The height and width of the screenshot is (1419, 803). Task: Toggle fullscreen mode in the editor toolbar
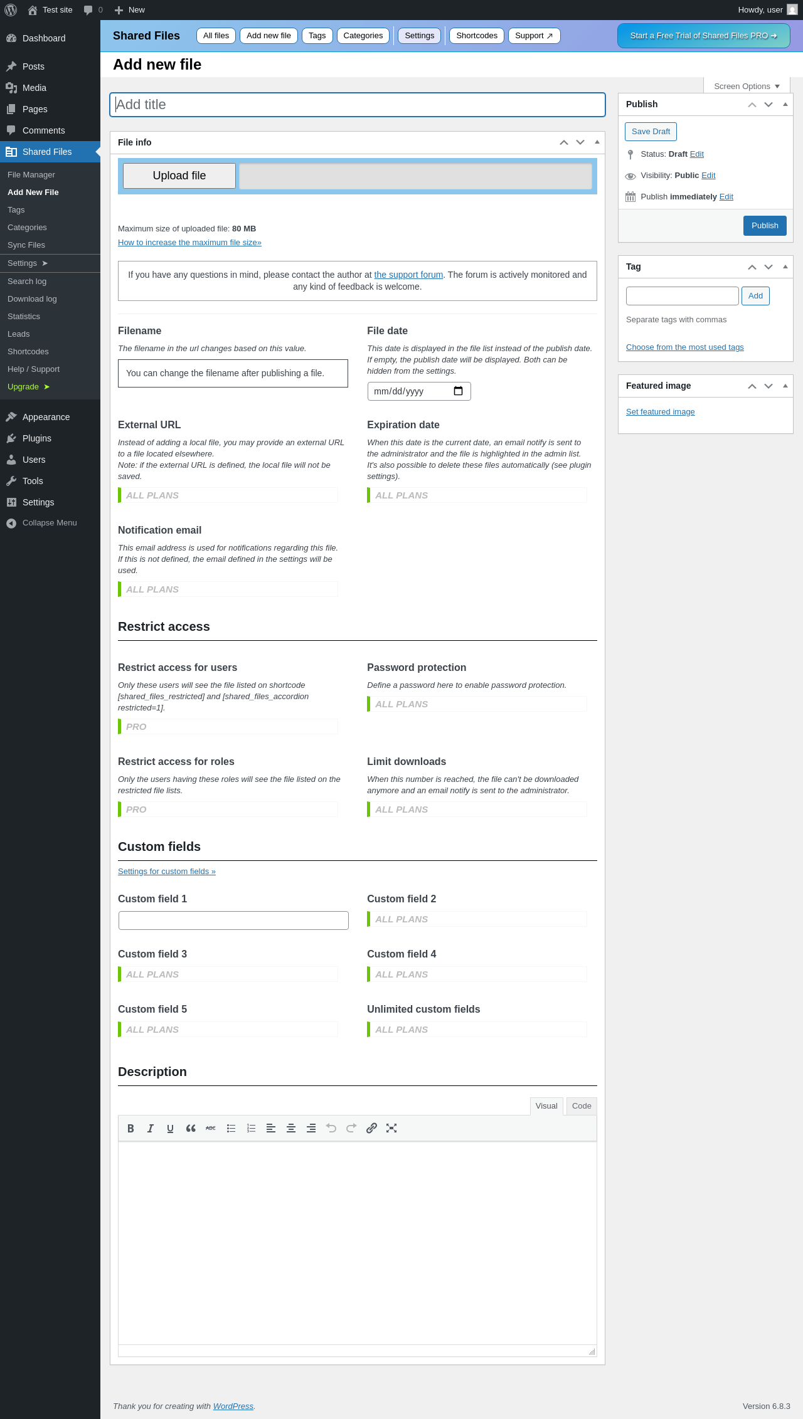click(x=391, y=1128)
